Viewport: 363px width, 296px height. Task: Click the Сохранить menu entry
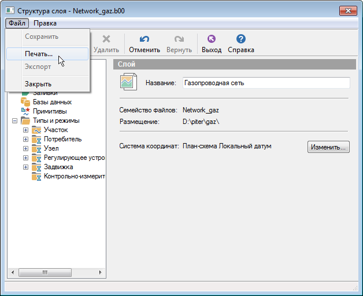(x=47, y=36)
